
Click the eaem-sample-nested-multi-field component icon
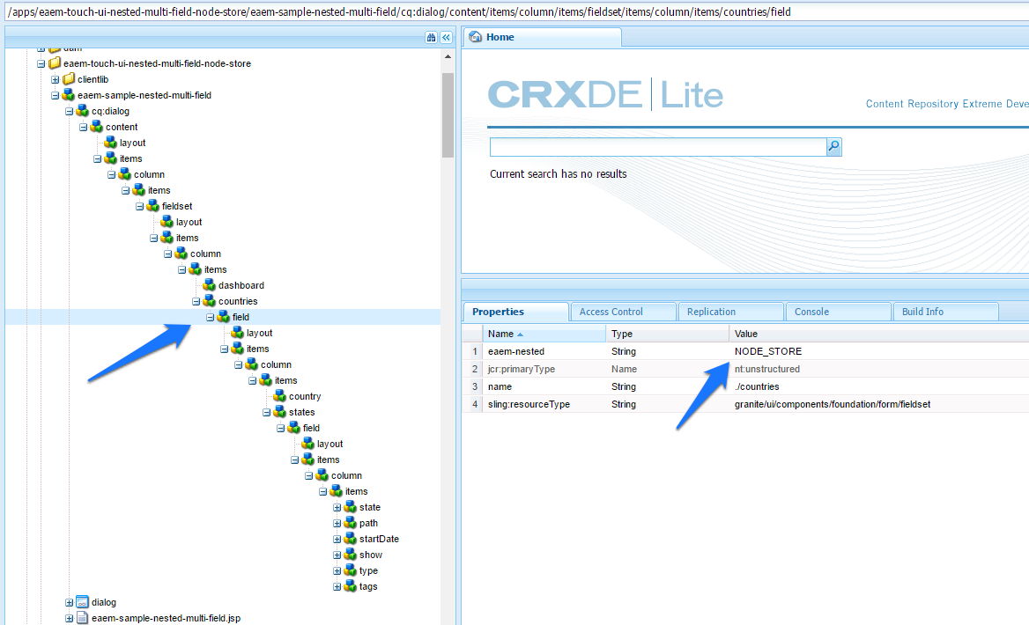[69, 95]
